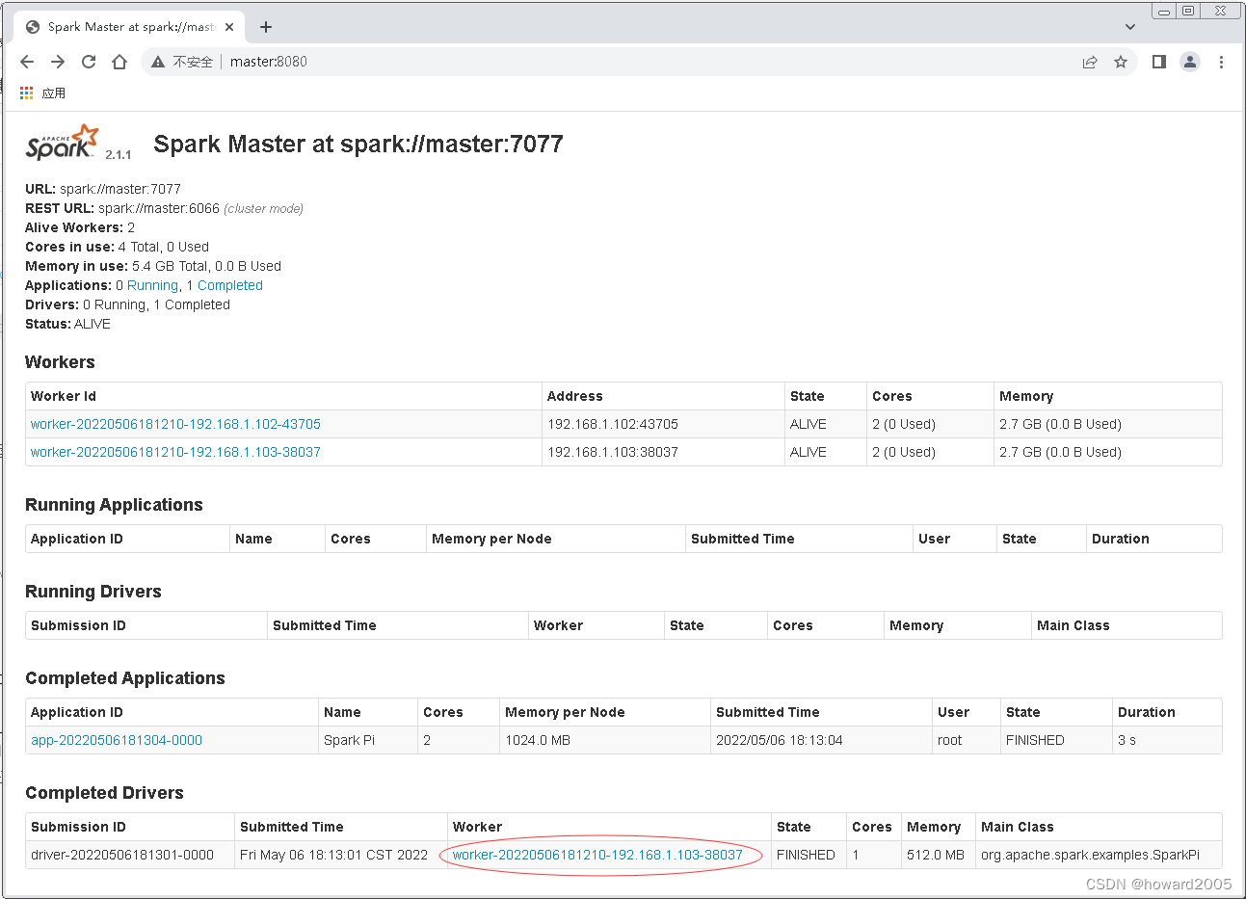Open the browser home page icon

tap(119, 62)
